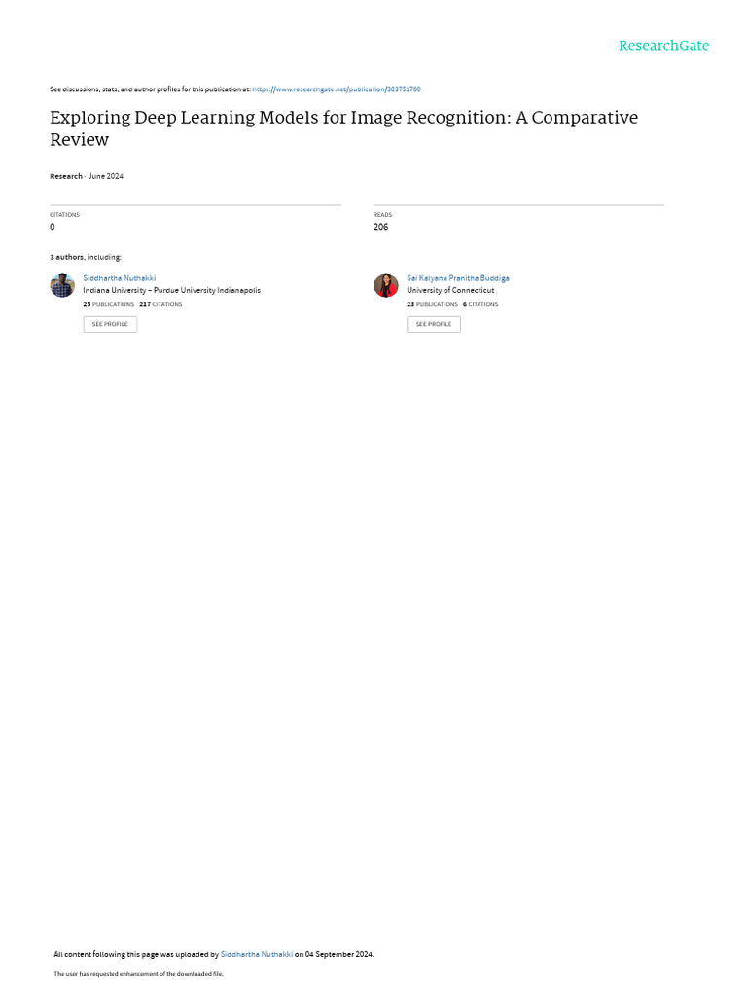The image size is (747, 996).
Task: Click the 23 PUBLICATIONS stat
Action: [433, 304]
